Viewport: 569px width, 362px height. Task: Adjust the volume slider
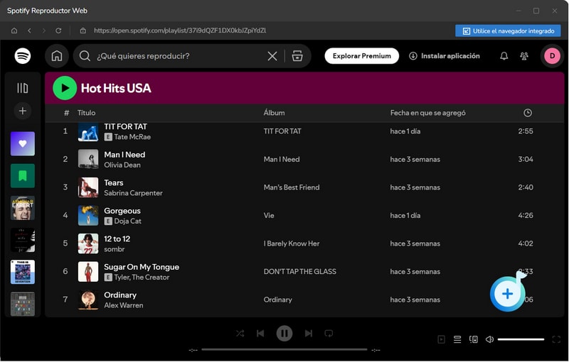[x=521, y=339]
